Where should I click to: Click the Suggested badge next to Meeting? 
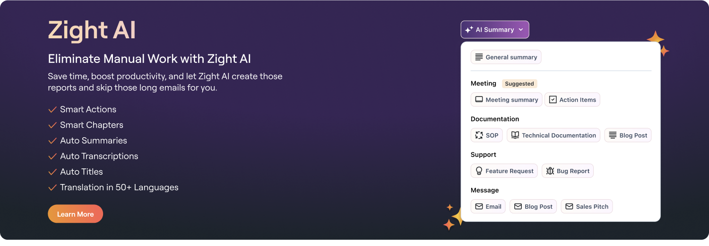(519, 84)
